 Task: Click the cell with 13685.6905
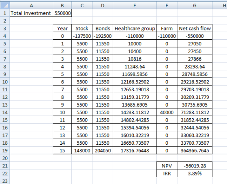[x=135, y=105]
